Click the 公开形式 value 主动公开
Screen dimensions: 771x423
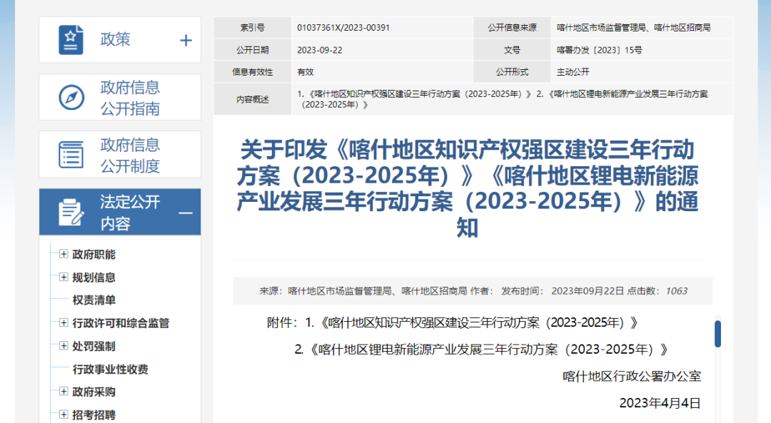tap(573, 72)
